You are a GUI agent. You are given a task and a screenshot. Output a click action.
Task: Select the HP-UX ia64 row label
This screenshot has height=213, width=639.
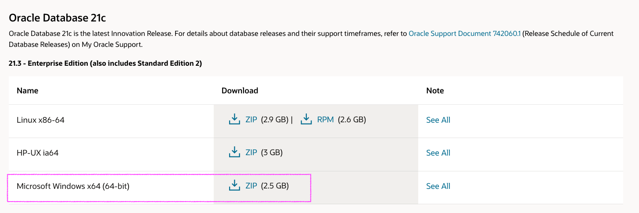pyautogui.click(x=38, y=153)
